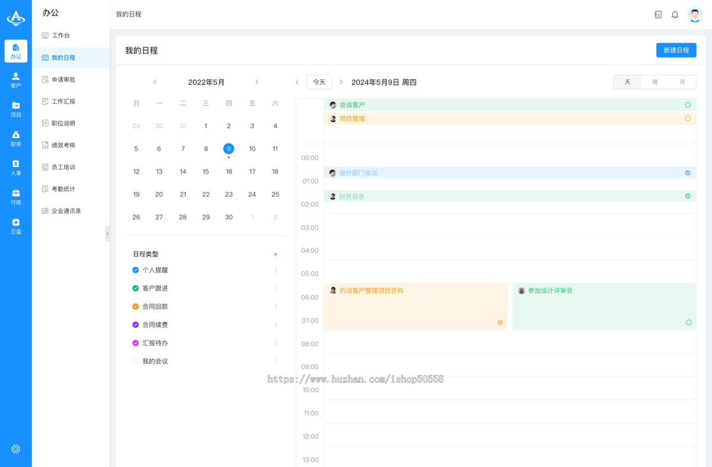The width and height of the screenshot is (712, 467).
Task: Select day 16 in mini calendar
Action: (x=229, y=172)
